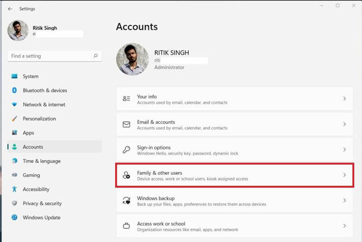The width and height of the screenshot is (362, 242).
Task: Open the Apps settings category
Action: point(28,133)
